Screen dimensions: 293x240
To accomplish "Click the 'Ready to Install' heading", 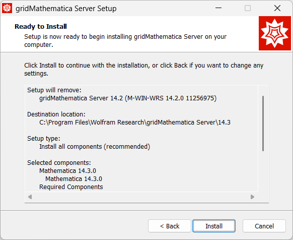I will pyautogui.click(x=41, y=27).
